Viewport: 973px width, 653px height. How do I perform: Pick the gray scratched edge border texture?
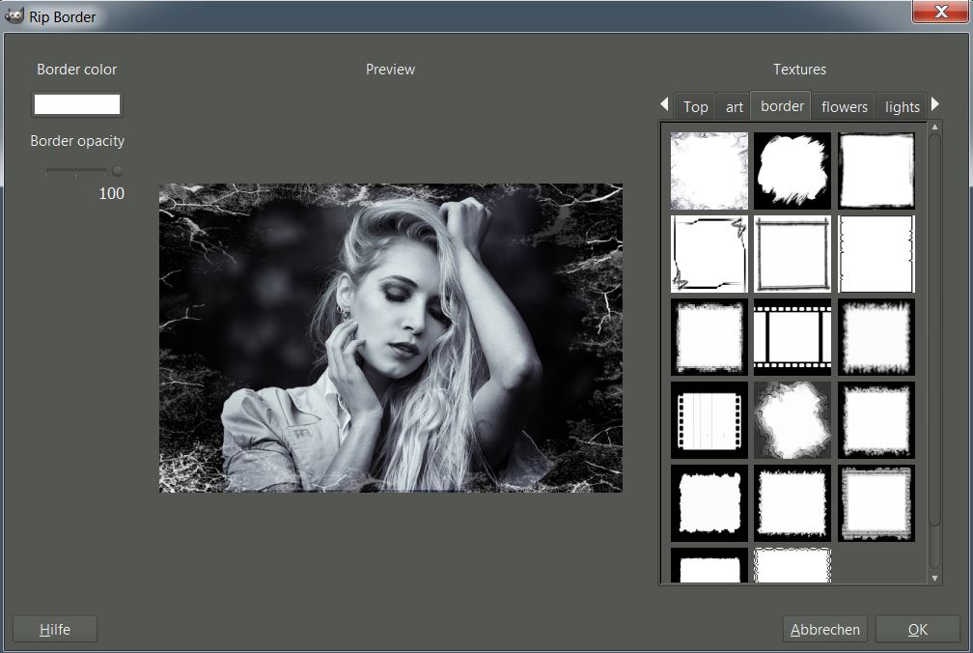click(876, 503)
